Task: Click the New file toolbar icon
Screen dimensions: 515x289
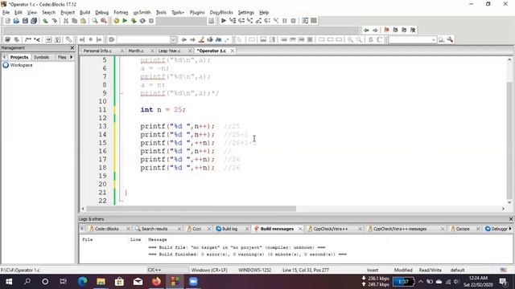Action: point(7,21)
